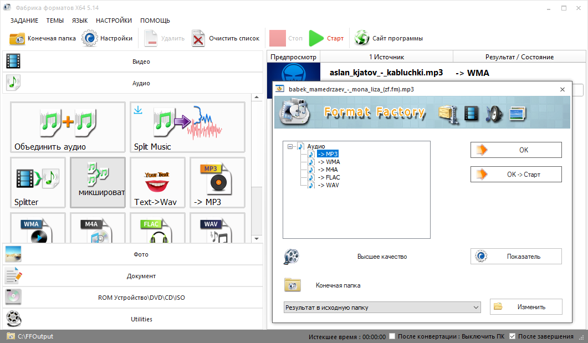
Task: Select the M4A conversion tile
Action: [98, 228]
